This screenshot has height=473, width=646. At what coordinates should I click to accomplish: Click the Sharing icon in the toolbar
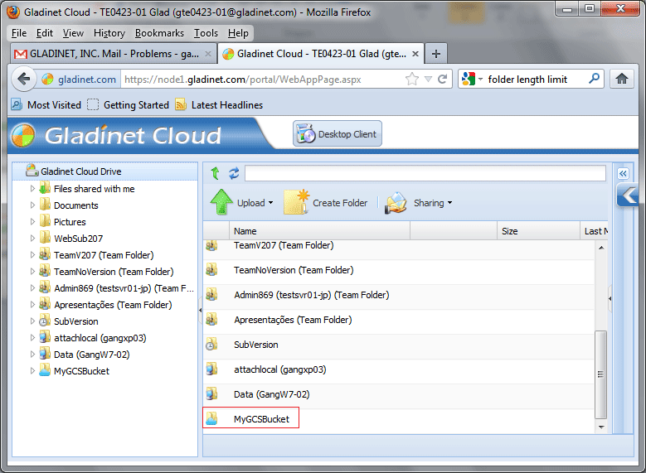[396, 203]
